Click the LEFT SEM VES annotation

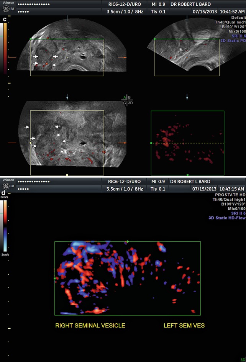[184, 326]
